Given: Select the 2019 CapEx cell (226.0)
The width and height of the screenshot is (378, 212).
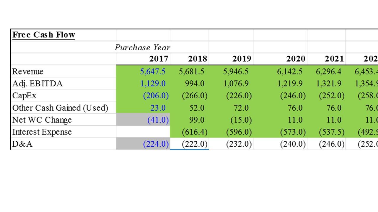Looking at the screenshot, I should coord(231,95).
